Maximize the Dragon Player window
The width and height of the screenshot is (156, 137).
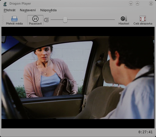tap(137, 4)
